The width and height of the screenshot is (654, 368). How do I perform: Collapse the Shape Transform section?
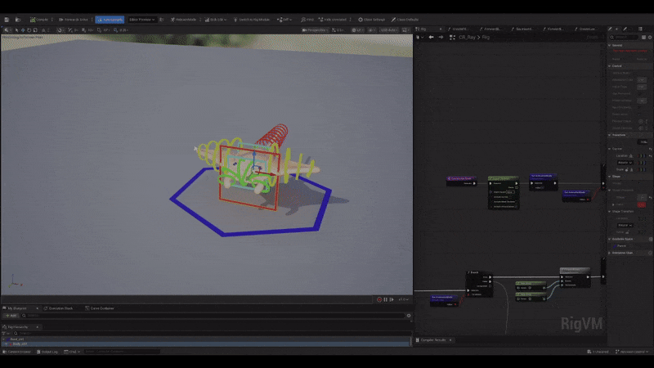609,212
